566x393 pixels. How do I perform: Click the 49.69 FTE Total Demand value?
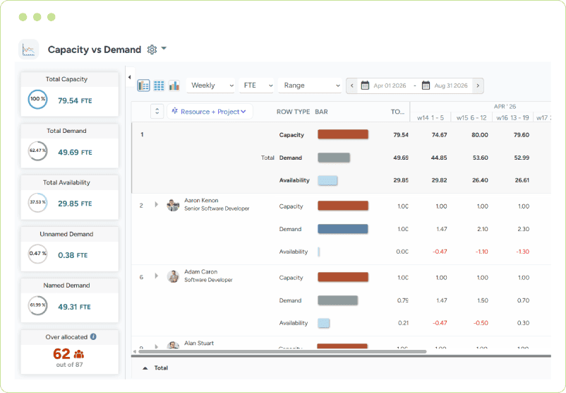75,152
